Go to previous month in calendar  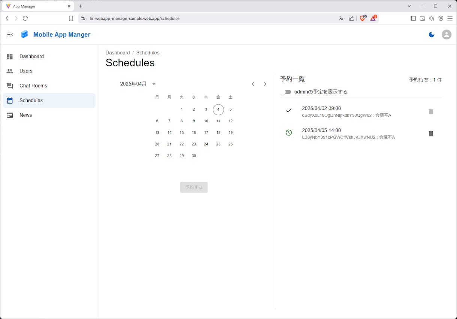coord(253,84)
